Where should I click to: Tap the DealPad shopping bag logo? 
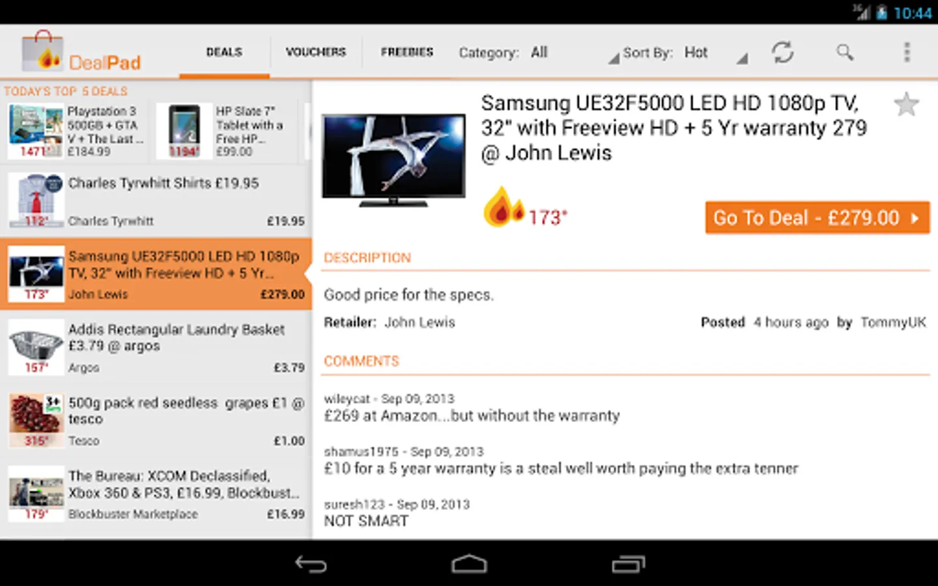pos(42,51)
